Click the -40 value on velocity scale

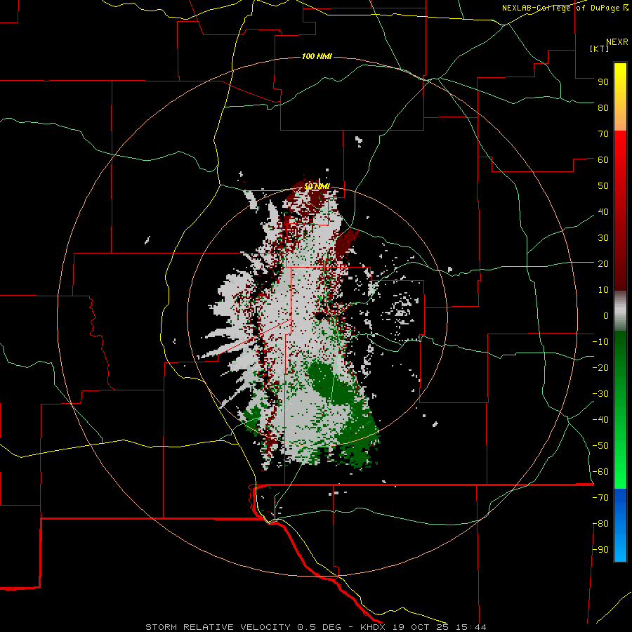point(600,420)
